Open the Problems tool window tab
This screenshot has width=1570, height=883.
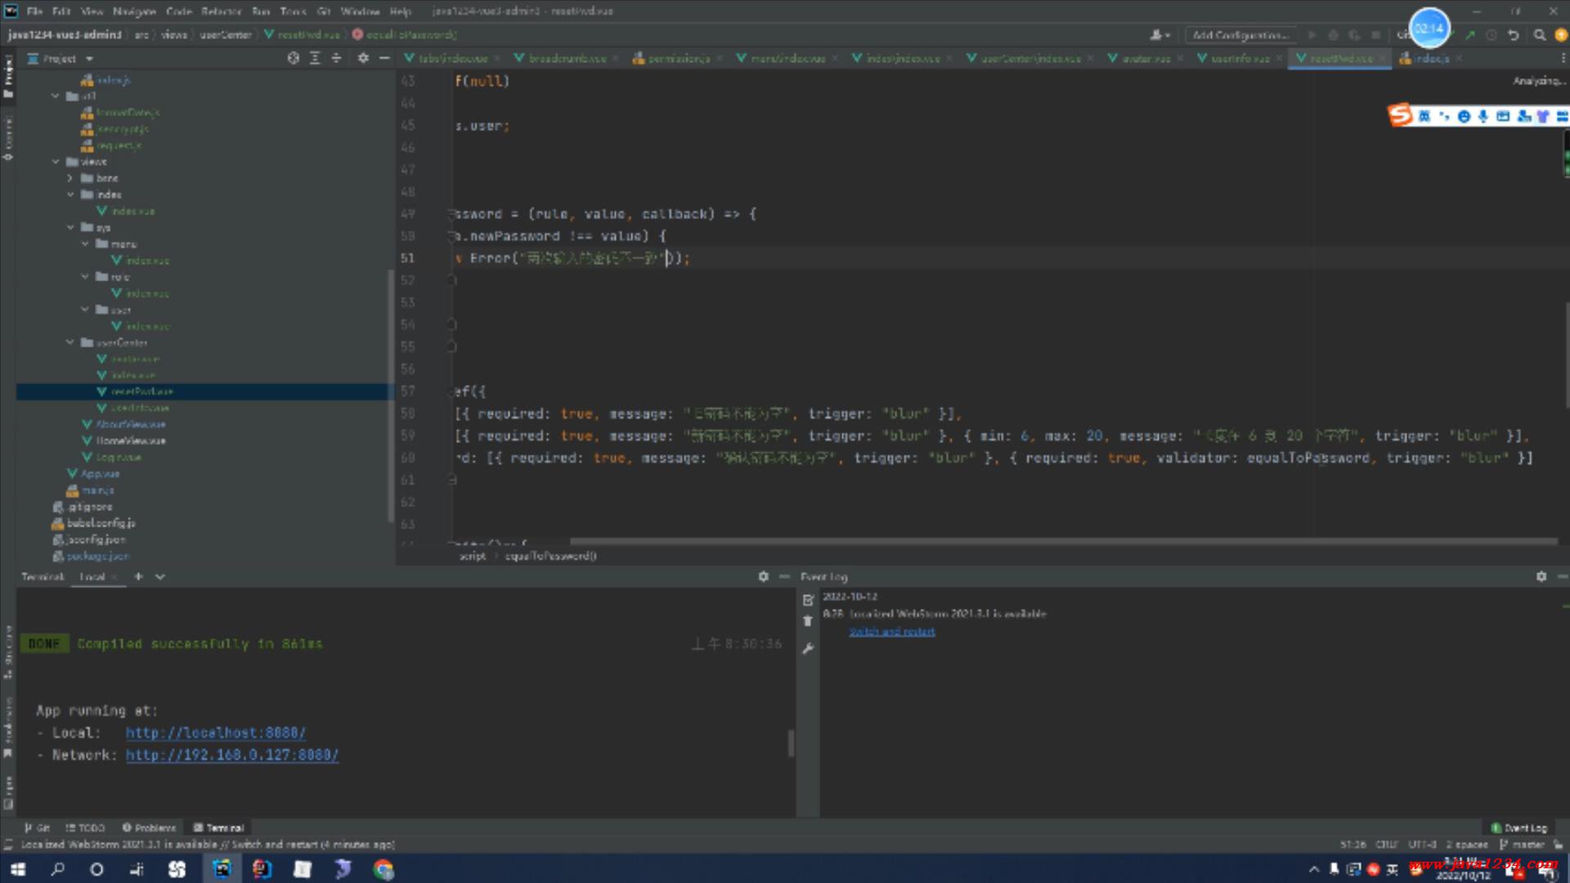149,827
